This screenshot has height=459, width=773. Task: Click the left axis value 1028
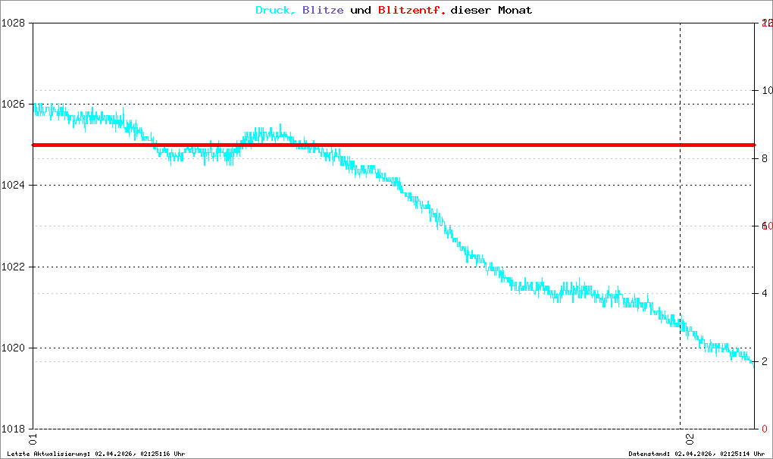13,23
